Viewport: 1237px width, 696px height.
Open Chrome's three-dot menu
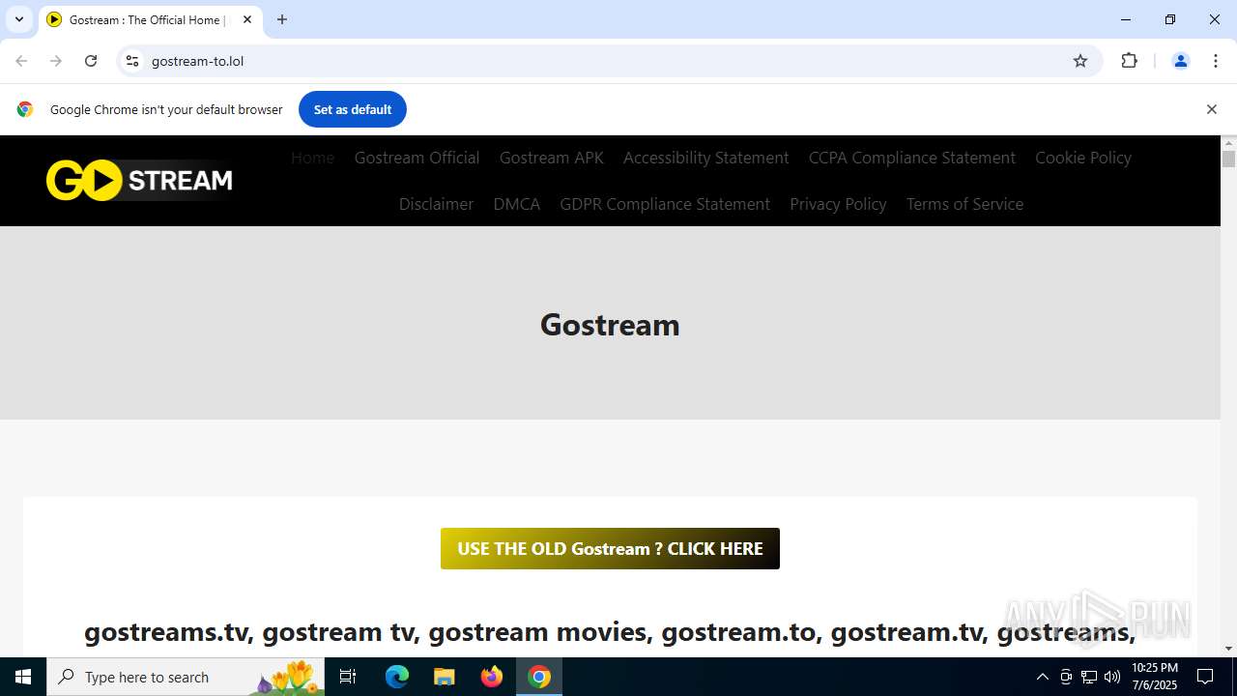(1216, 61)
